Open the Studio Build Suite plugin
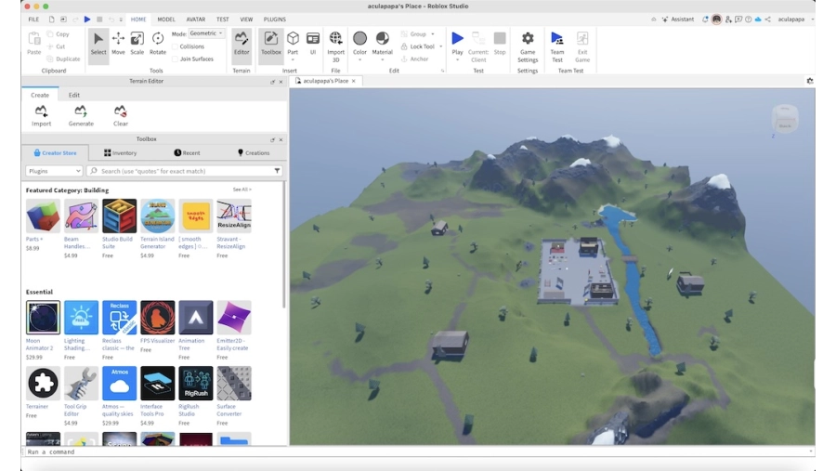The image size is (836, 471). (120, 216)
